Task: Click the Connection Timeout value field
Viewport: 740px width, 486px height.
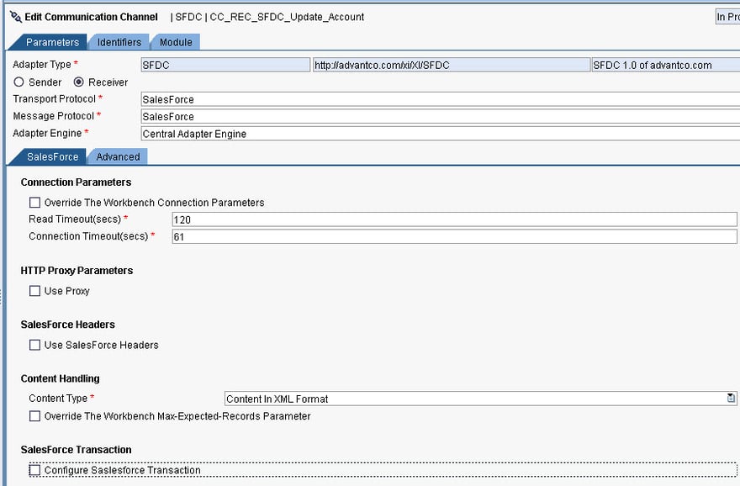Action: (x=336, y=236)
